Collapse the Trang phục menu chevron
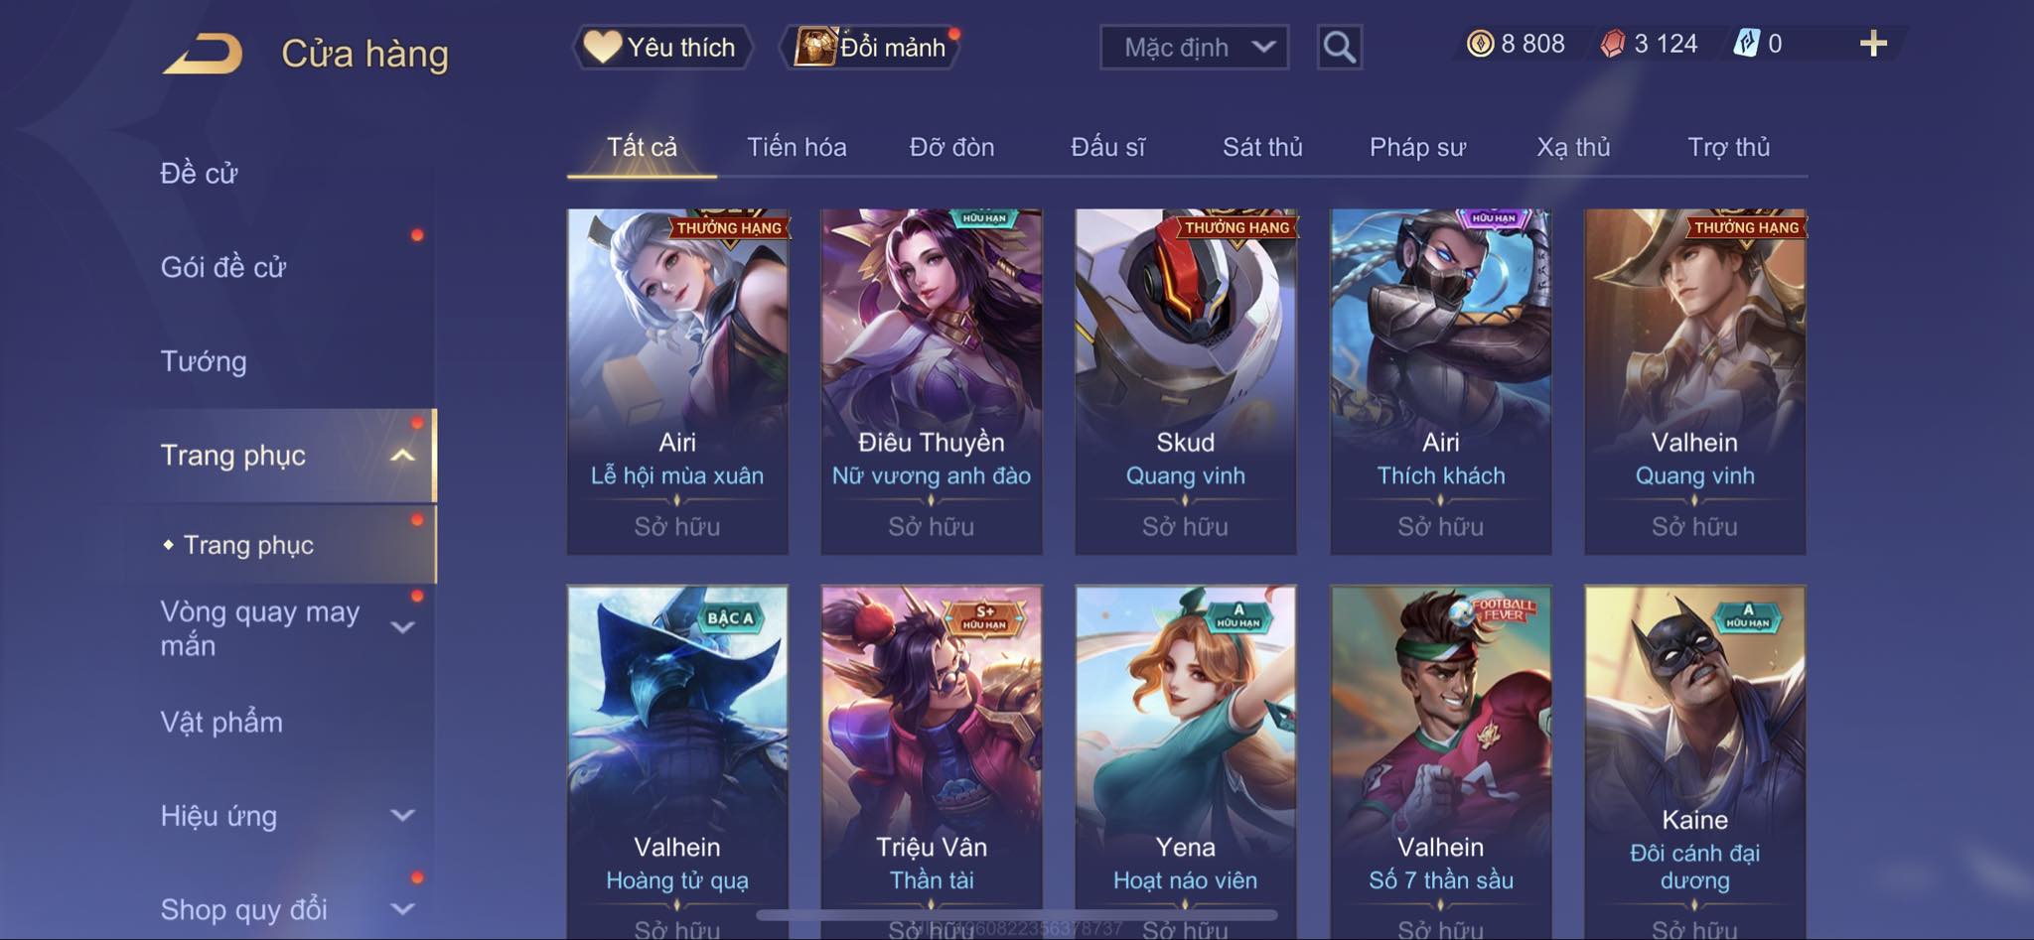Screen dimensions: 2034x940 point(402,456)
